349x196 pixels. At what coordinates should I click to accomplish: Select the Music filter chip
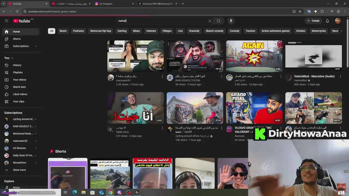(63, 31)
